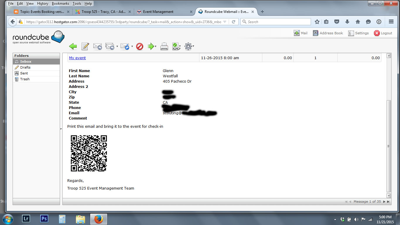Jump to first message arrow
Viewport: 400px width, 225px height.
point(346,202)
